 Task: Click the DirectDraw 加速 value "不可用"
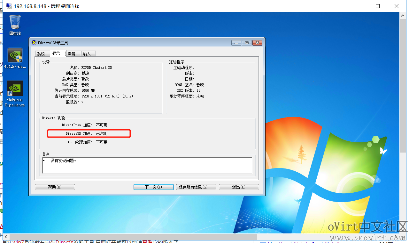click(102, 125)
